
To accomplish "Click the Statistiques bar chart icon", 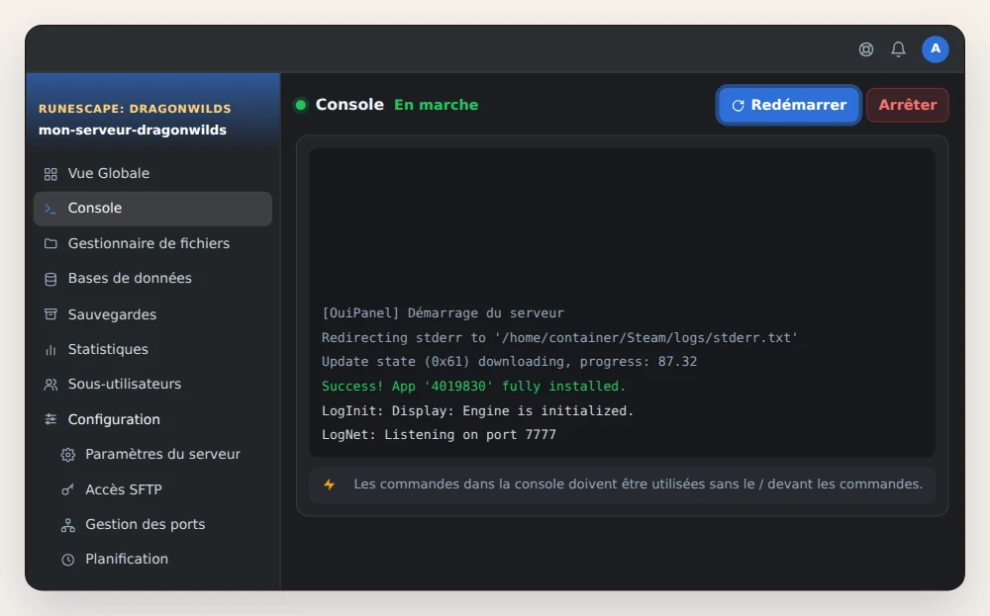I will tap(50, 349).
